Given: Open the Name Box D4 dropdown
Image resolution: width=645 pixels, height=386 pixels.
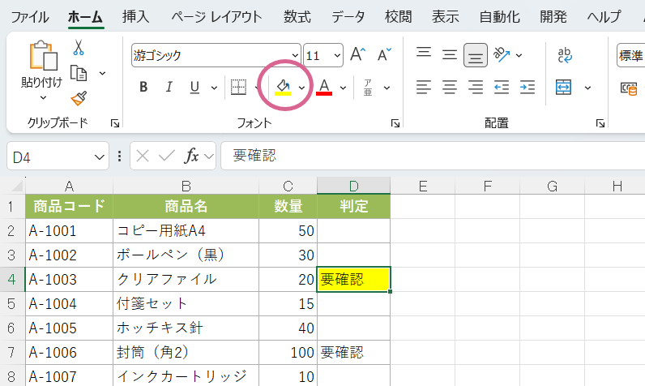Looking at the screenshot, I should tap(99, 157).
